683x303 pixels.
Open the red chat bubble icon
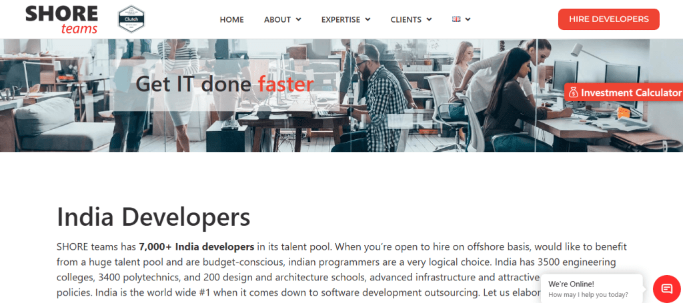pos(667,288)
